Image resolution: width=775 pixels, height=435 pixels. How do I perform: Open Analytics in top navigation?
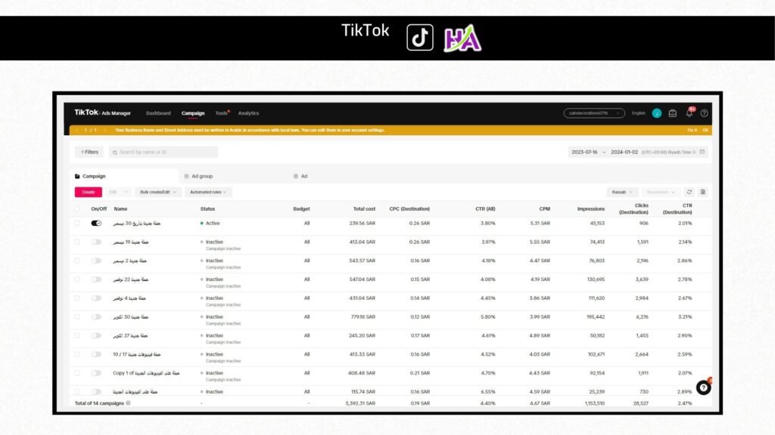(248, 113)
